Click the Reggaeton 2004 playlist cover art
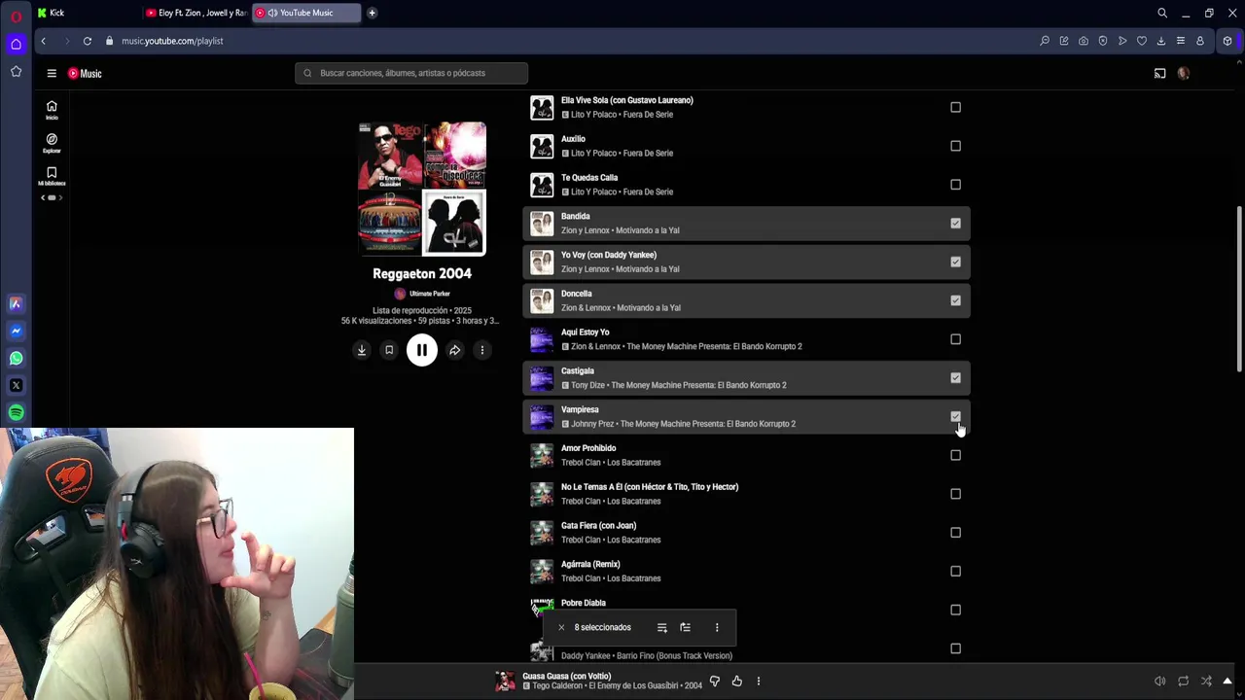 click(x=422, y=189)
